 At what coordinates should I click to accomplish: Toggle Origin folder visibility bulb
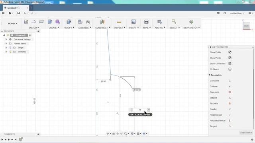coord(10,48)
